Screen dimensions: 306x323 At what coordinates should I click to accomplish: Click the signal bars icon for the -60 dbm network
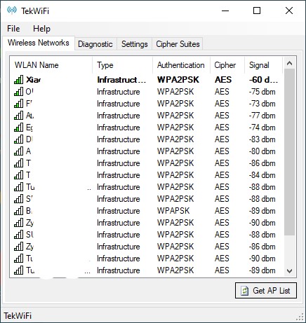(x=18, y=80)
